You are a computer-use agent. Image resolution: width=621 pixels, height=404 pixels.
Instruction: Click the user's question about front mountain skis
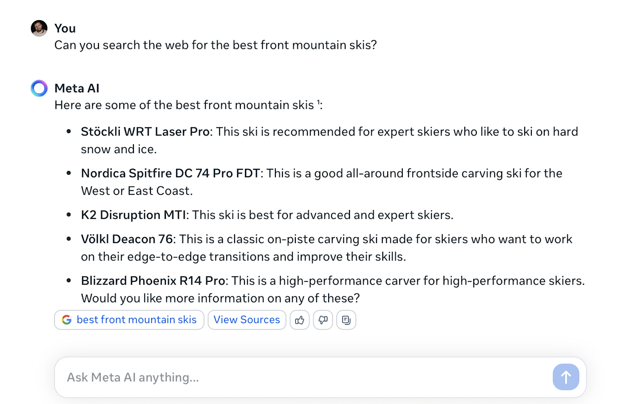click(x=216, y=45)
